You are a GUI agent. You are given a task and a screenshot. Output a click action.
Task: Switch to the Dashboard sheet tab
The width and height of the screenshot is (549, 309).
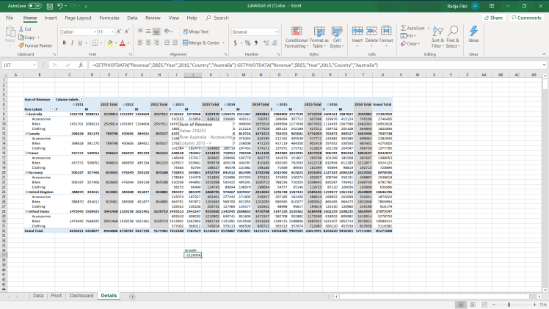81,295
